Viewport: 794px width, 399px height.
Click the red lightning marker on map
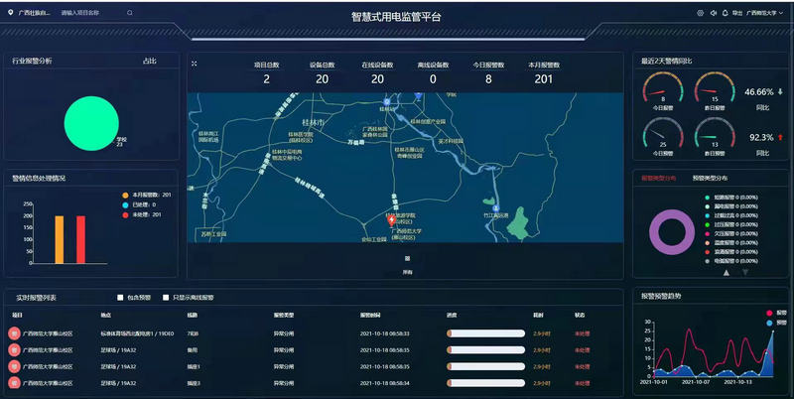pos(391,220)
